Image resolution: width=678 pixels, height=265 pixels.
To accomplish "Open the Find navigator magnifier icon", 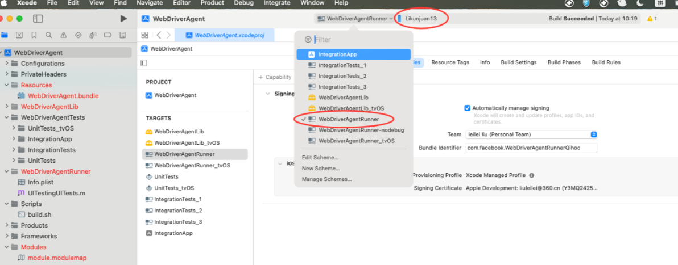I will pos(49,35).
